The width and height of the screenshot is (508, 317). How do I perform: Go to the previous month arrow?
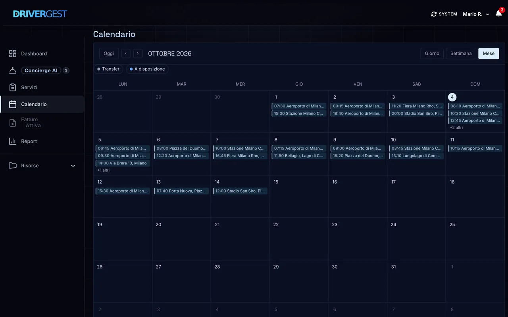[126, 53]
